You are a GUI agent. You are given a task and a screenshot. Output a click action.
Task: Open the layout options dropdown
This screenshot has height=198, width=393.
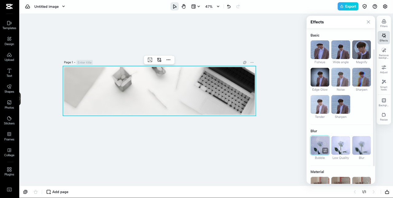point(196,6)
